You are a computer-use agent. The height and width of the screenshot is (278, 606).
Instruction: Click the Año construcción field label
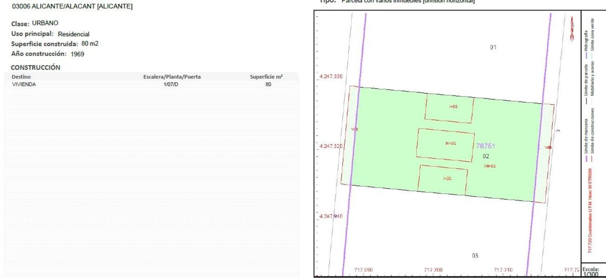coord(39,54)
